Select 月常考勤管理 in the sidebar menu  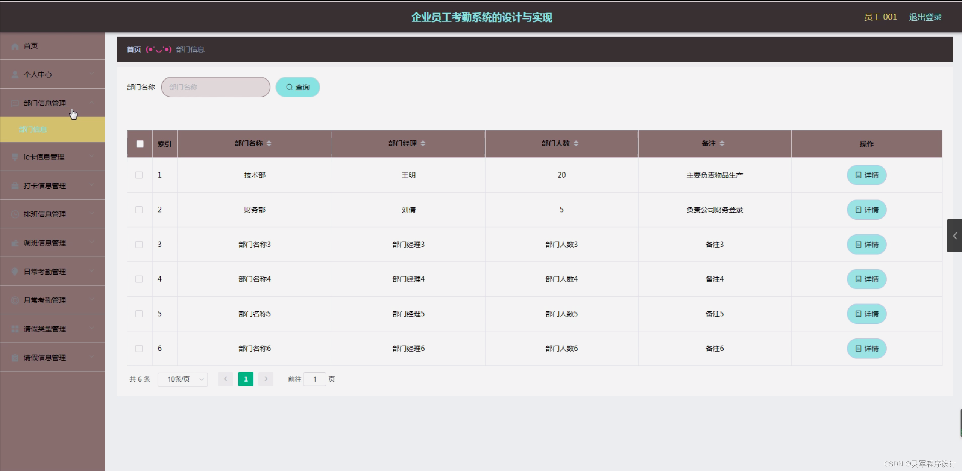point(45,300)
